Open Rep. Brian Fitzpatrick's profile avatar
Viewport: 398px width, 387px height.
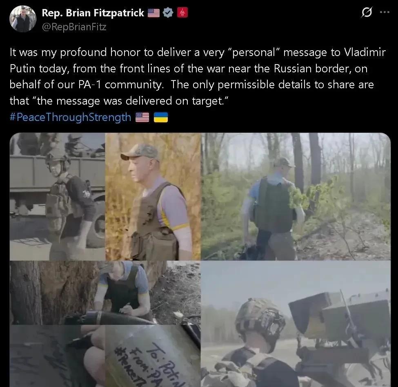coord(23,19)
